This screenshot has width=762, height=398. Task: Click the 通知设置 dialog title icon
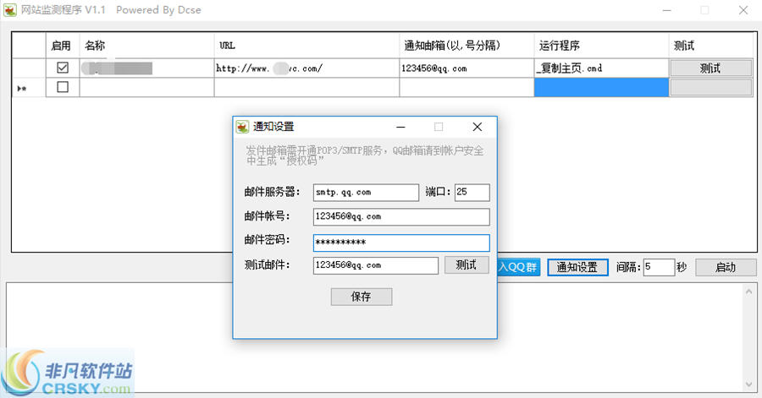(242, 127)
